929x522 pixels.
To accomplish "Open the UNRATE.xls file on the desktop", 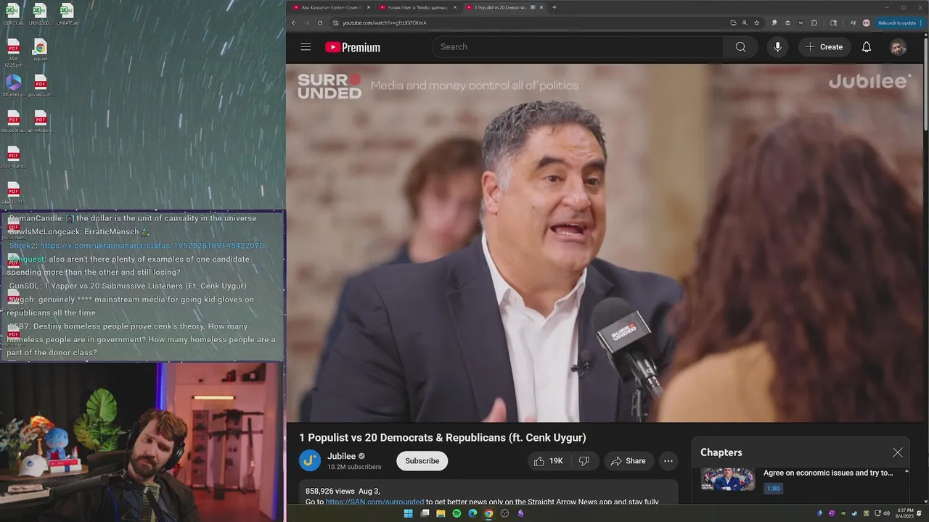I will (x=67, y=14).
